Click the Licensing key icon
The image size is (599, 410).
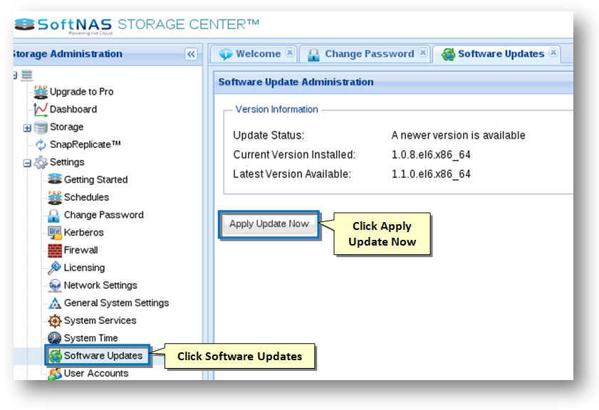click(x=55, y=268)
